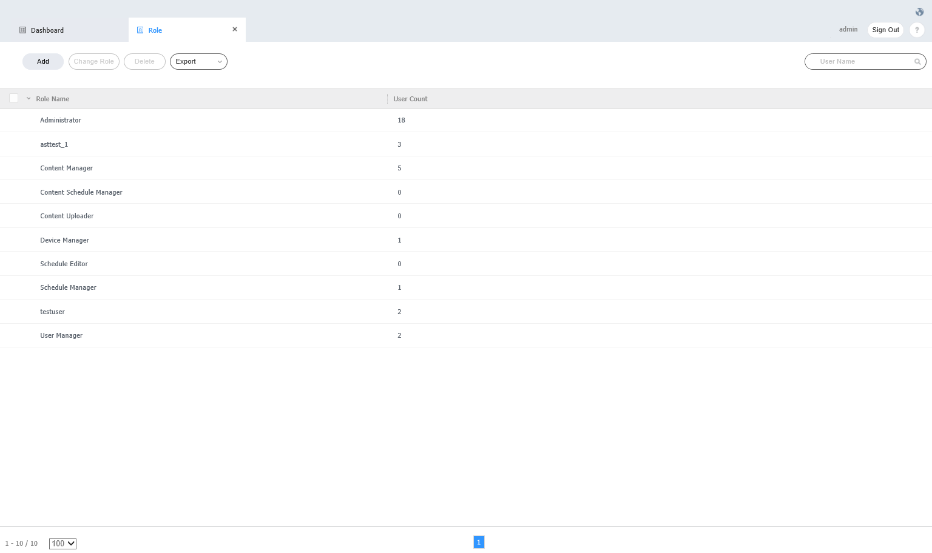Image resolution: width=932 pixels, height=553 pixels.
Task: Expand the column sort options via header arrow
Action: [28, 98]
